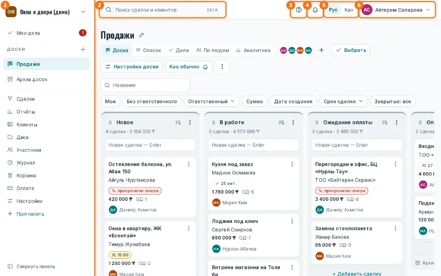Switch to Доска view tab
441x276 pixels.
[117, 50]
